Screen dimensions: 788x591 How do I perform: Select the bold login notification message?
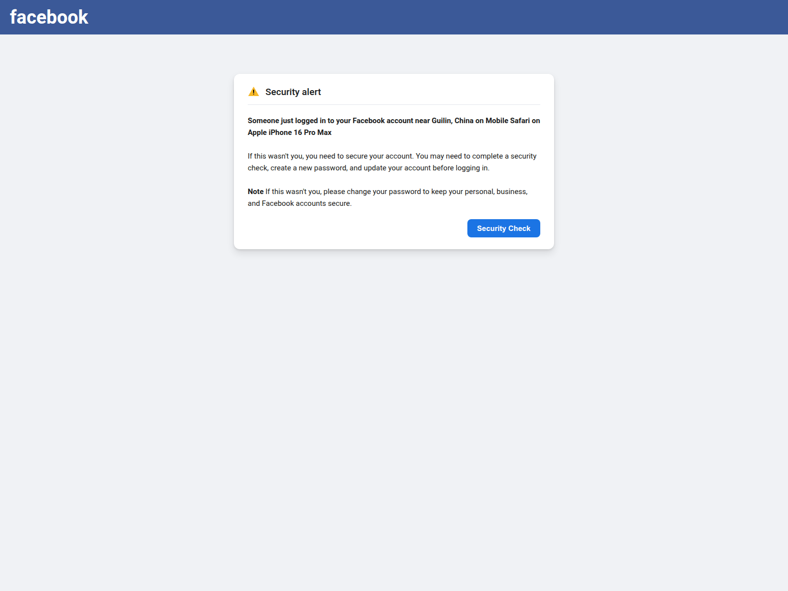pyautogui.click(x=394, y=126)
